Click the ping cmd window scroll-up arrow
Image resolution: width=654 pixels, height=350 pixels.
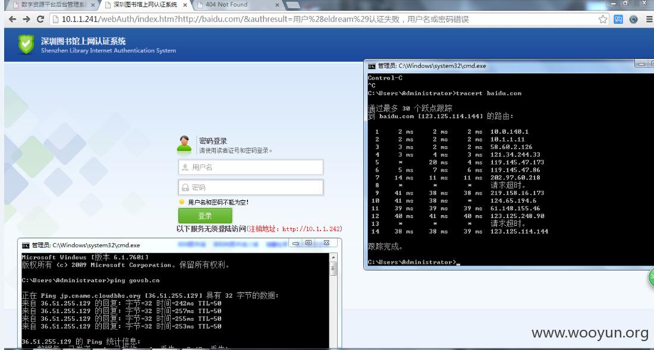point(333,257)
